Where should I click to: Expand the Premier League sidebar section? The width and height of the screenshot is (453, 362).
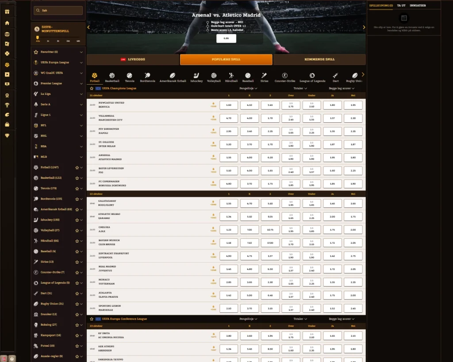pyautogui.click(x=81, y=83)
